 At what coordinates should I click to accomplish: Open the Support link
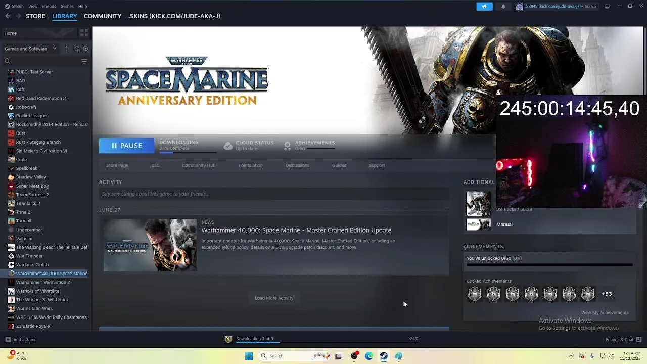point(377,165)
